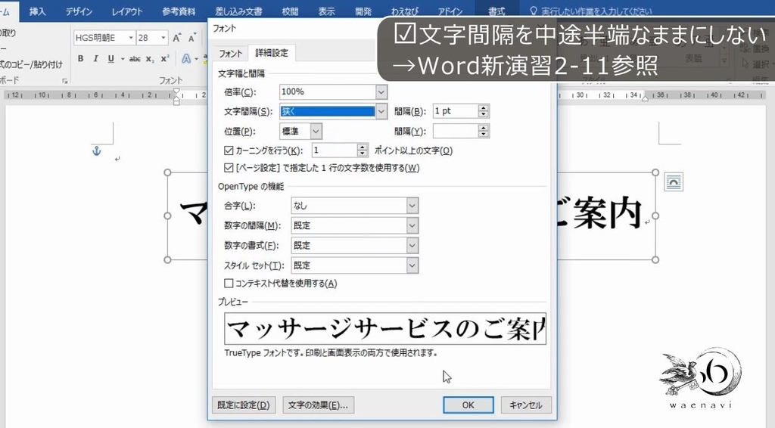Increase position 間隔(Y) value with up arrow
Image resolution: width=775 pixels, height=428 pixels.
(484, 127)
